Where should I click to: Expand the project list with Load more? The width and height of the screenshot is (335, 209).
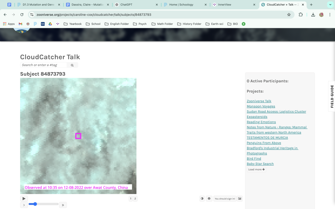click(256, 169)
